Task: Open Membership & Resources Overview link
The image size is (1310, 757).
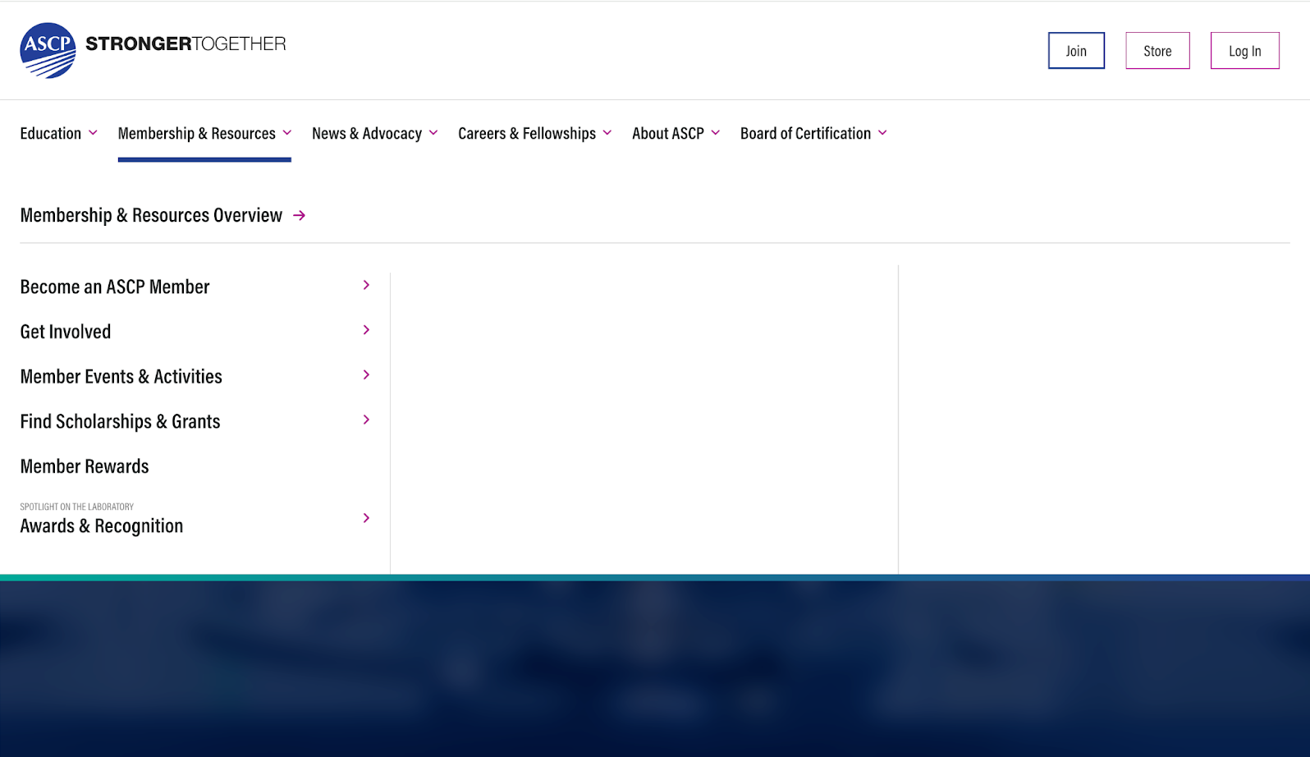Action: (x=151, y=215)
